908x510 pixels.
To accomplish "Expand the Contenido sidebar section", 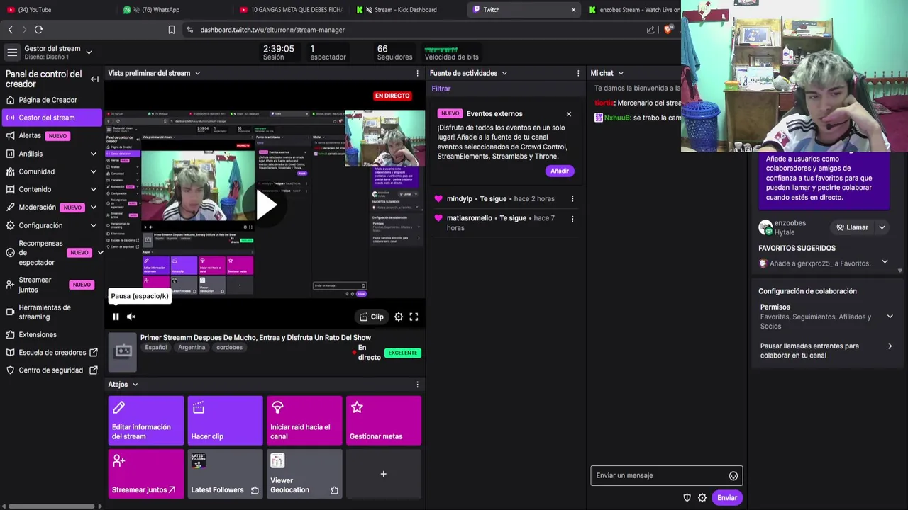I will click(93, 189).
